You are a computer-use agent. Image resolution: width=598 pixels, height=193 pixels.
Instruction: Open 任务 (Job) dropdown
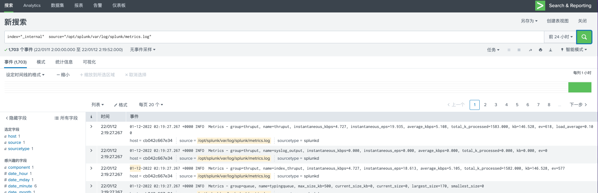pos(493,50)
